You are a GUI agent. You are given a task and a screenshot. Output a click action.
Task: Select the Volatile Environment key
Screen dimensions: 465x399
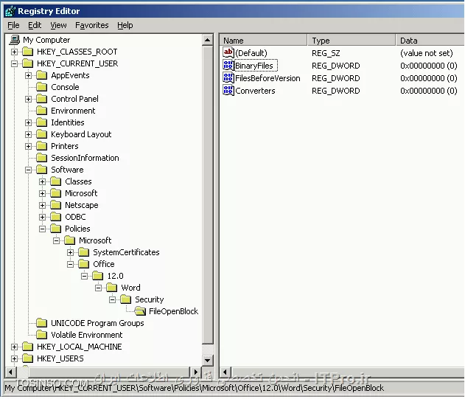click(87, 335)
